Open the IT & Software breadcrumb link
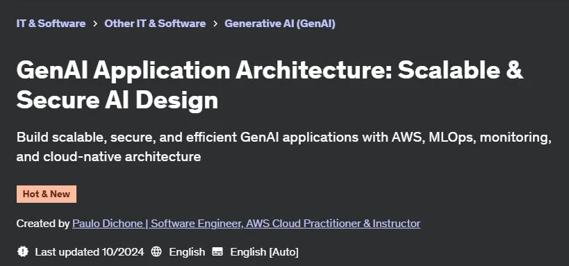 pos(51,24)
